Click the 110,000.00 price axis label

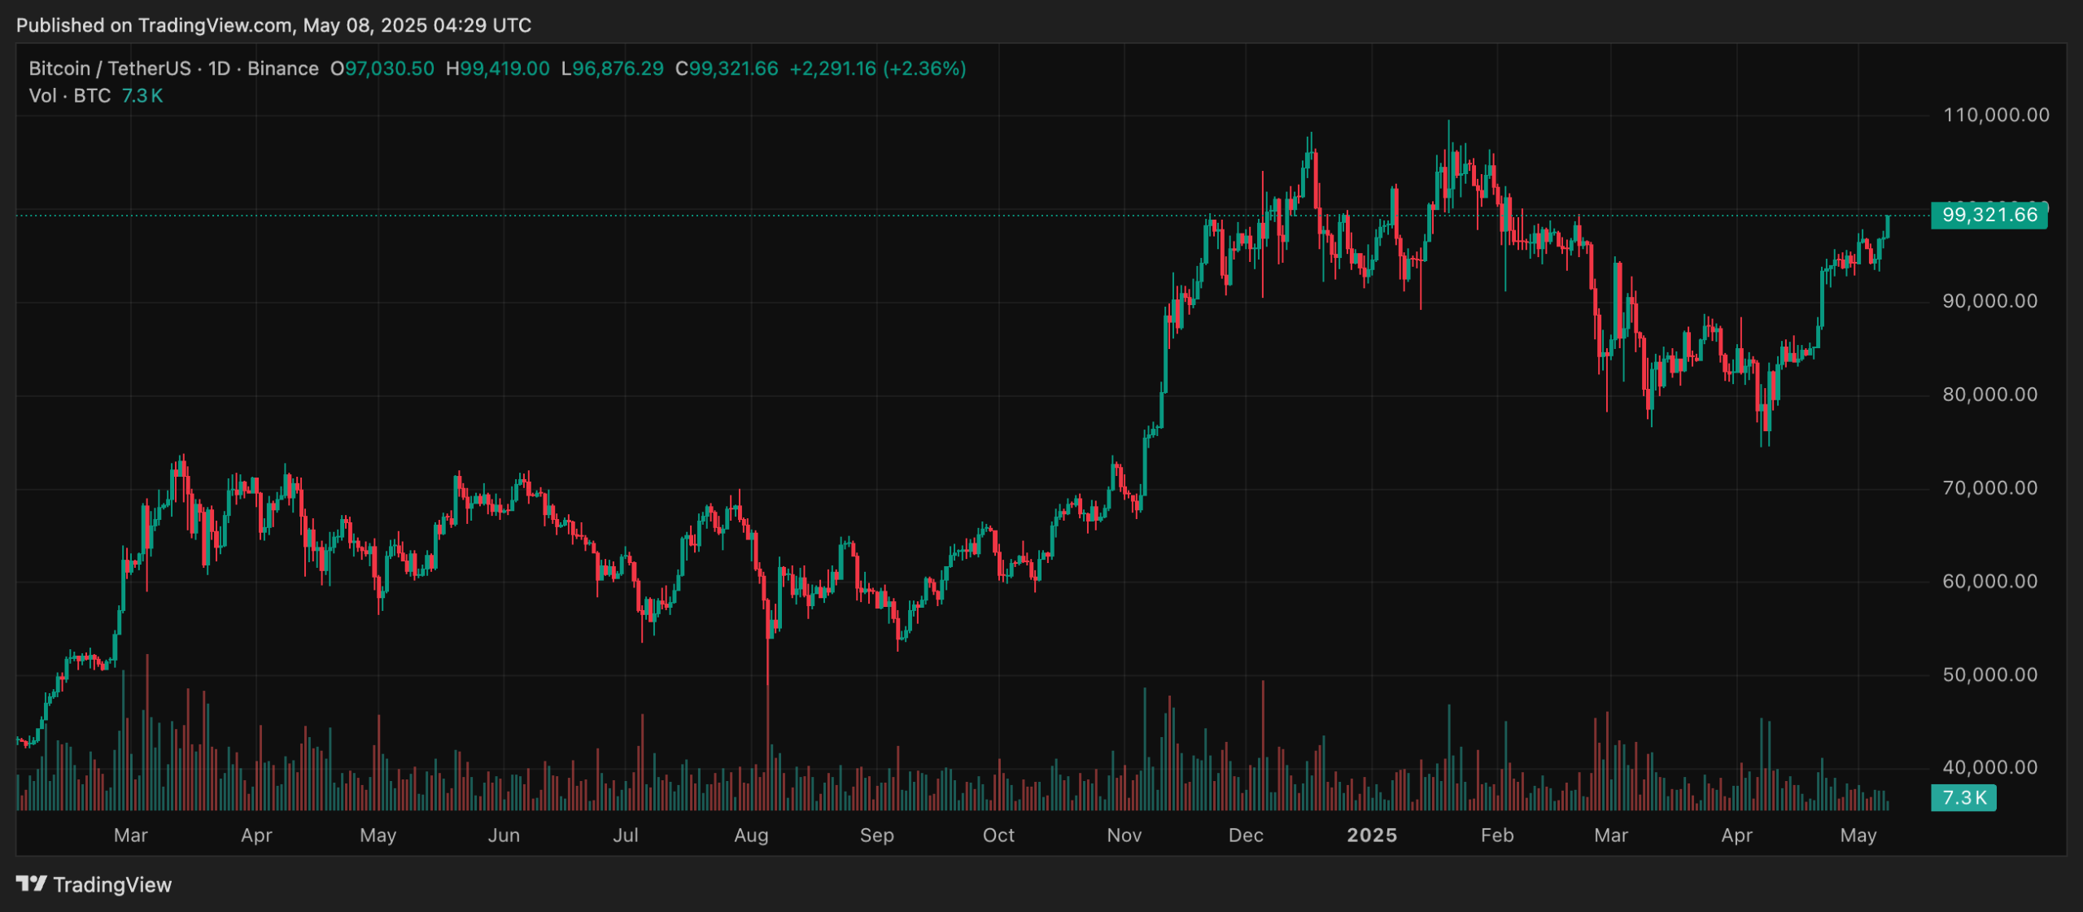tap(1995, 115)
